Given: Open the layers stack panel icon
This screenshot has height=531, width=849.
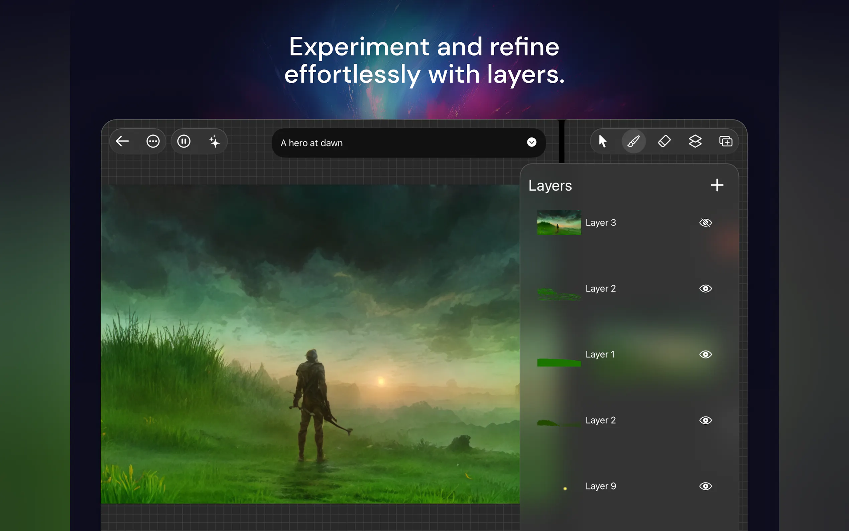Looking at the screenshot, I should [695, 141].
